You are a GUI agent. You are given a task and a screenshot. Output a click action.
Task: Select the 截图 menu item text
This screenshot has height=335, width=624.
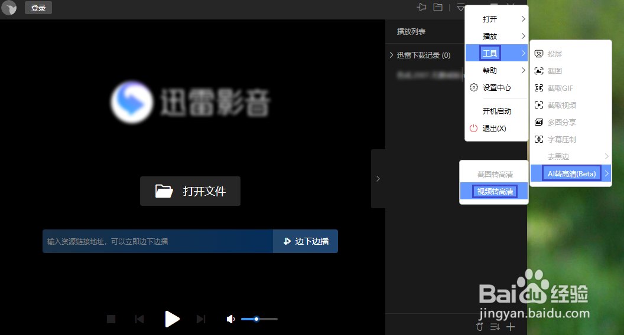[x=555, y=71]
